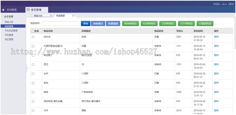
Task: Filter by 已驳回商品
Action: click(205, 24)
